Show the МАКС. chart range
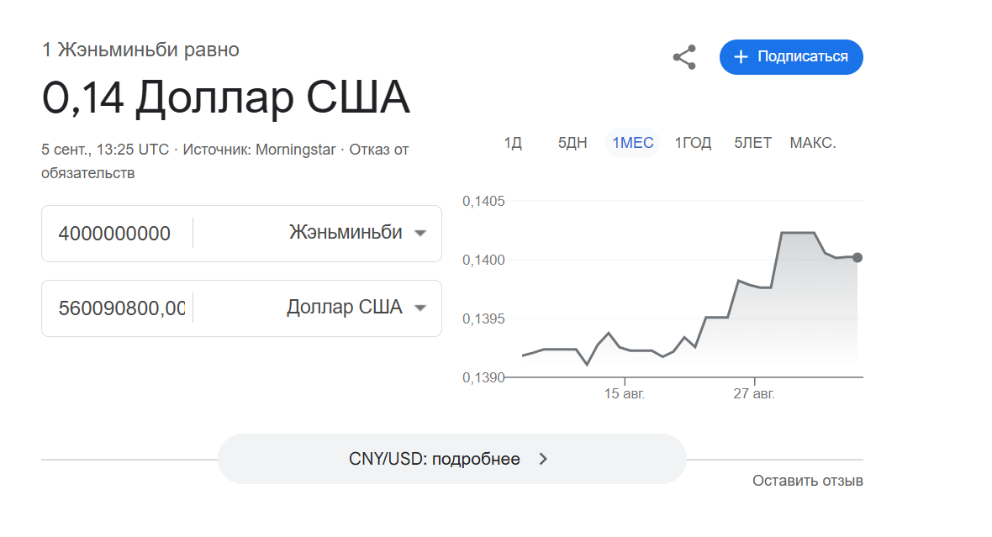This screenshot has height=537, width=992. 812,143
